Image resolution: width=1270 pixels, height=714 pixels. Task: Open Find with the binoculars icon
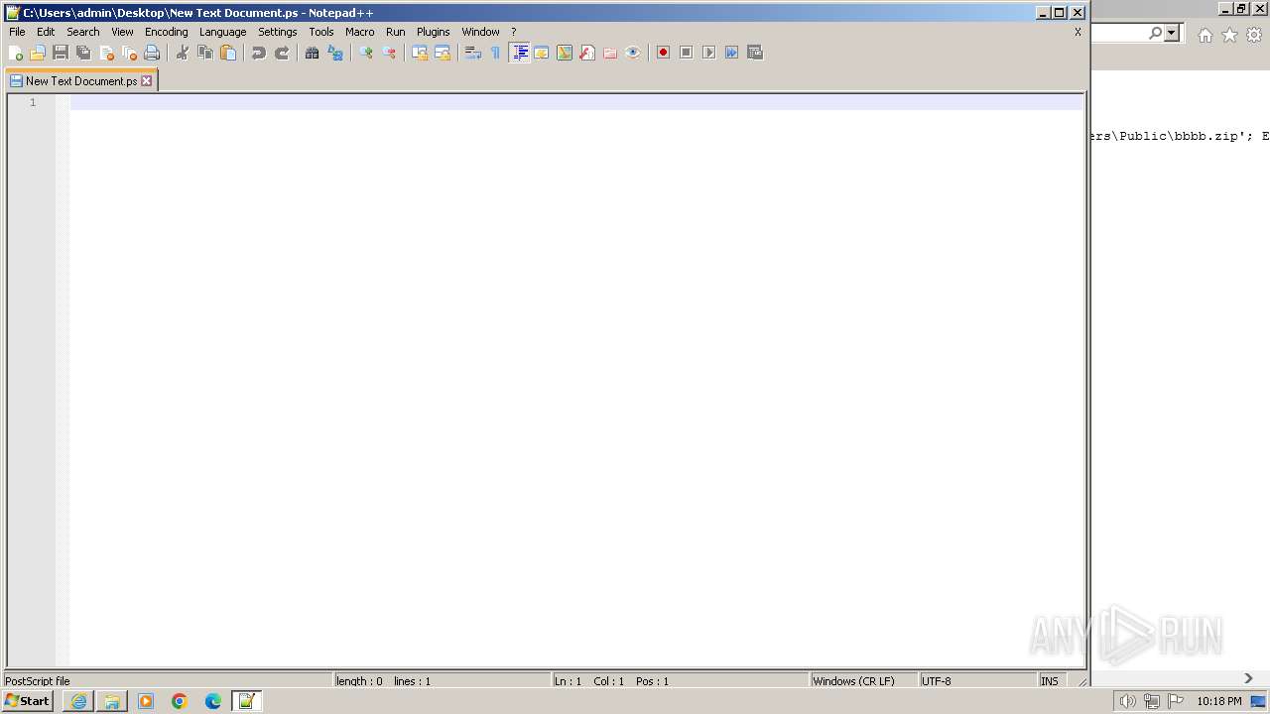pos(313,53)
